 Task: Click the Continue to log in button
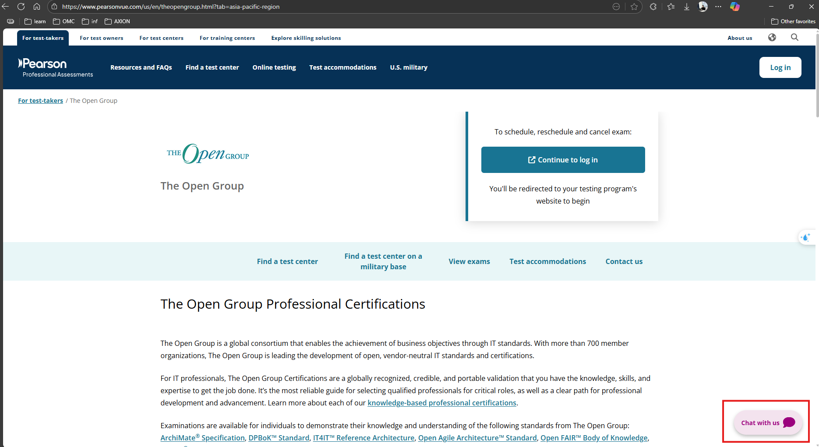pos(563,160)
